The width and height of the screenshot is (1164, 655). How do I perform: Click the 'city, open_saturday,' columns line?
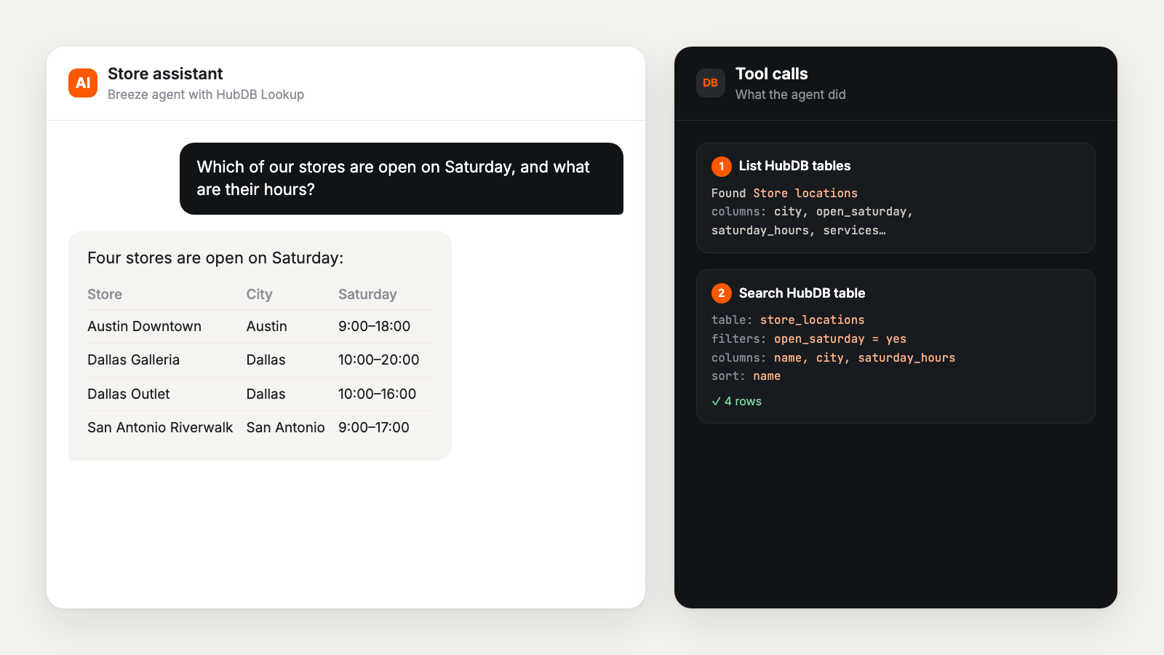843,212
